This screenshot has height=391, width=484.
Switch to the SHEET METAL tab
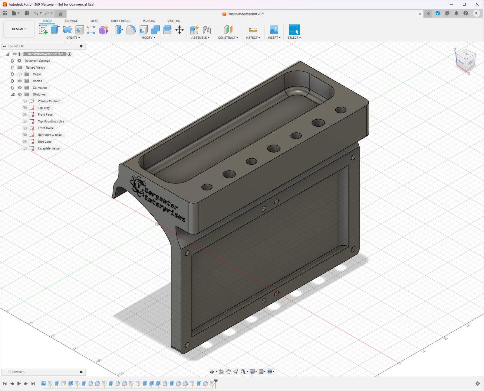coord(120,21)
